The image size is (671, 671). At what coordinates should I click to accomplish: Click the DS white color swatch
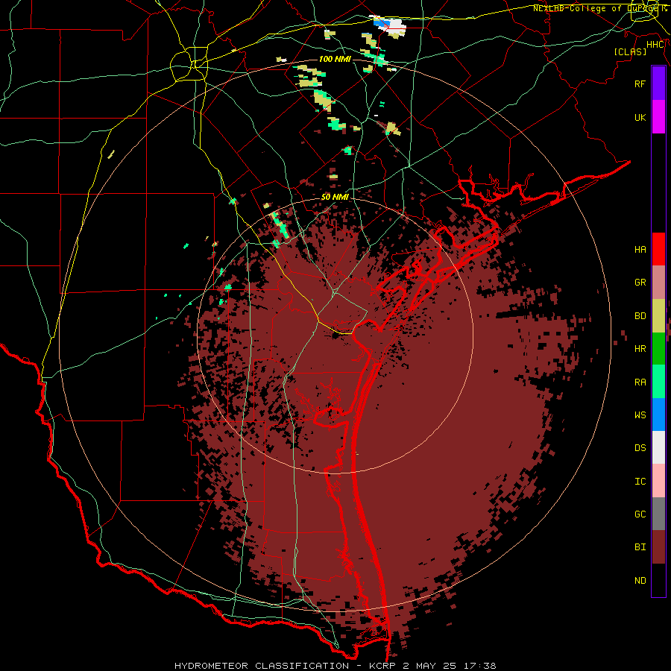(x=658, y=447)
